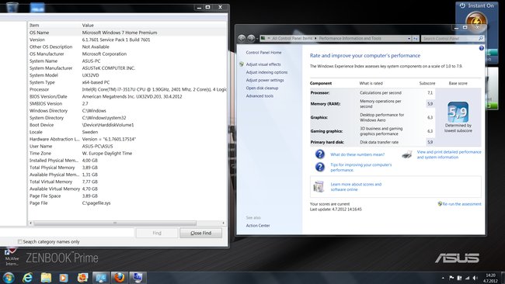Go forward in the Control Panel window

(x=251, y=39)
